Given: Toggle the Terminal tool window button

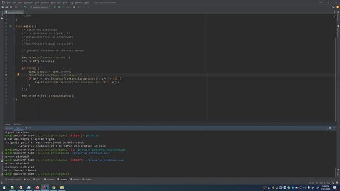Looking at the screenshot, I should pos(62,179).
